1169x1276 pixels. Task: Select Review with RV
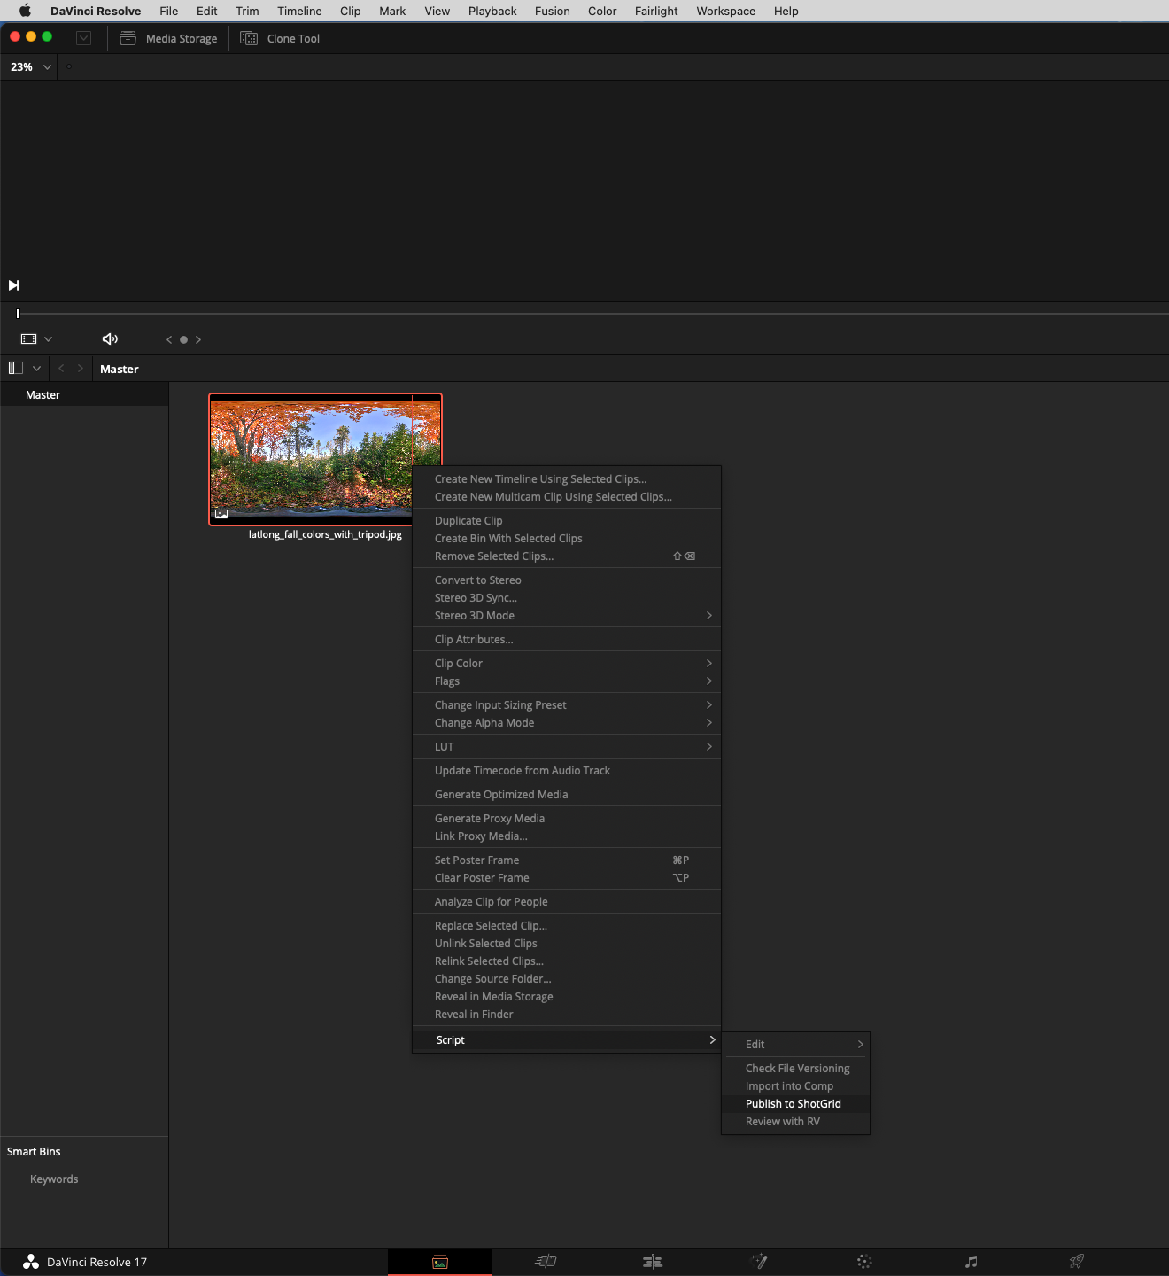click(796, 1122)
